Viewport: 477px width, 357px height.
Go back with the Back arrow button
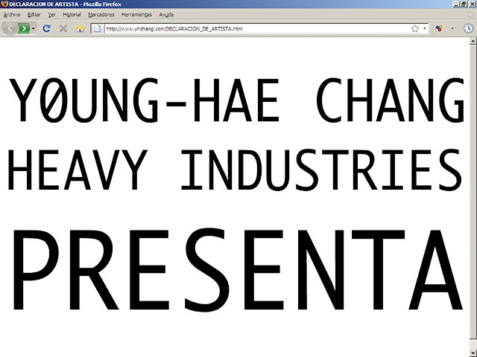(10, 28)
